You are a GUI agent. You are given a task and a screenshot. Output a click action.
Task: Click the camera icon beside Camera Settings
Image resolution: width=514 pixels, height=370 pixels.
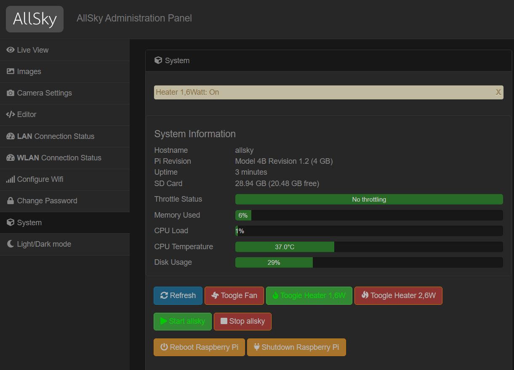(11, 93)
